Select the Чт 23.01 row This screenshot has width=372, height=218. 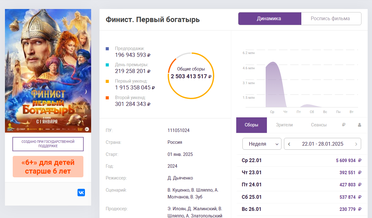302,173
